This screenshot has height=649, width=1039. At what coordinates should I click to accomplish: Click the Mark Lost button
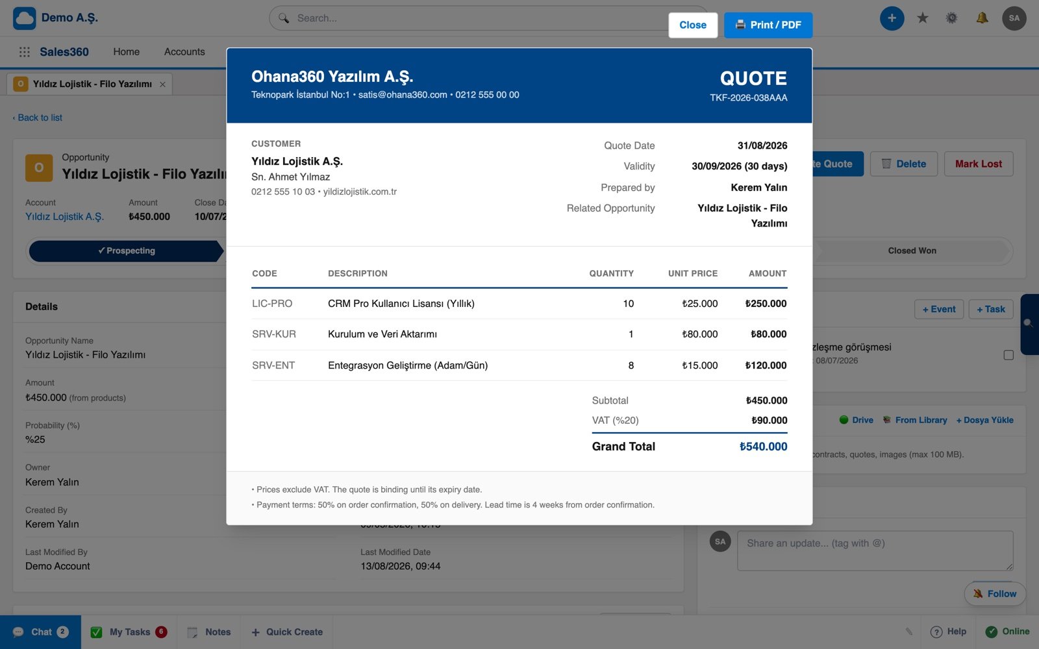point(978,164)
